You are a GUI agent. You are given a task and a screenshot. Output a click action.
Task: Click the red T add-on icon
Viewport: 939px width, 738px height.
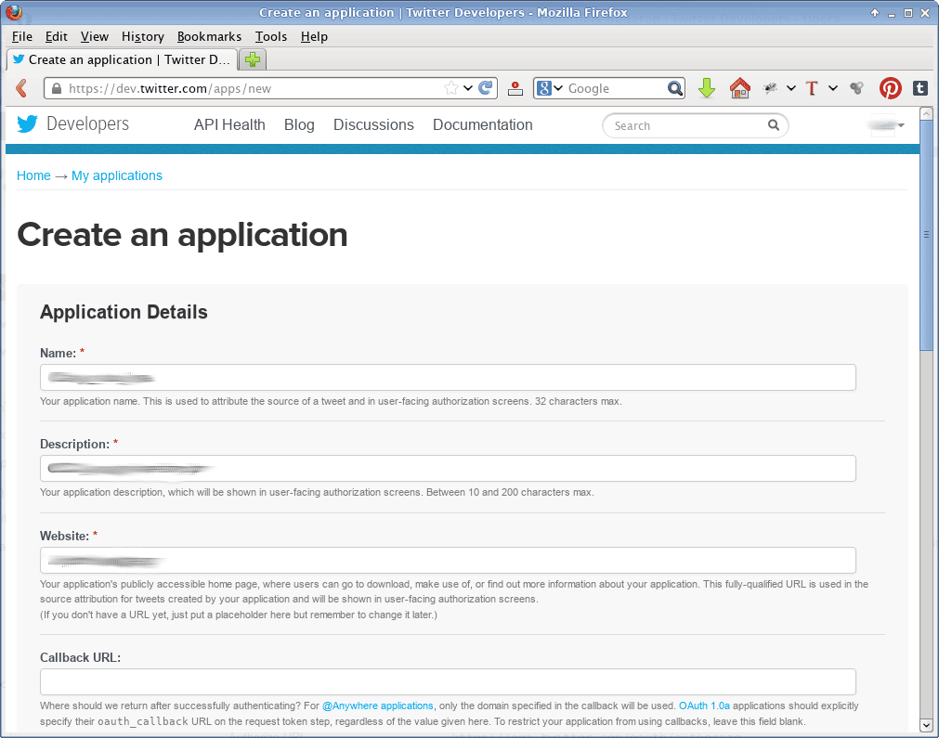pyautogui.click(x=812, y=88)
